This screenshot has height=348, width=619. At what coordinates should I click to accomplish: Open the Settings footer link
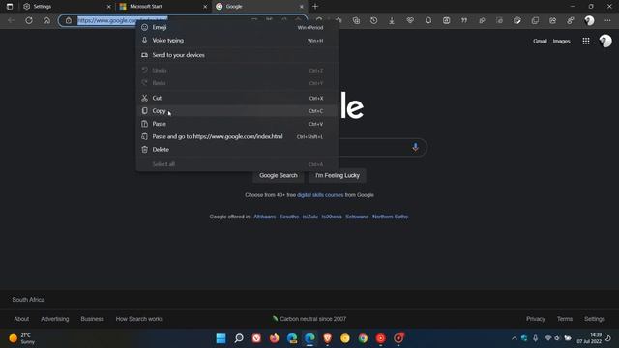[594, 319]
